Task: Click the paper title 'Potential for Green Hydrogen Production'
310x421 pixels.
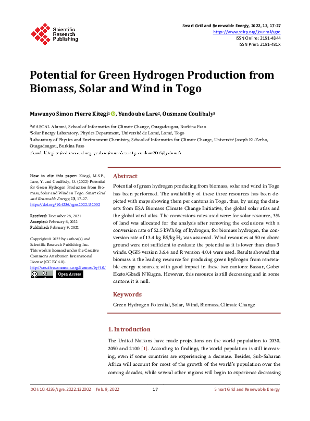Action: [x=152, y=82]
